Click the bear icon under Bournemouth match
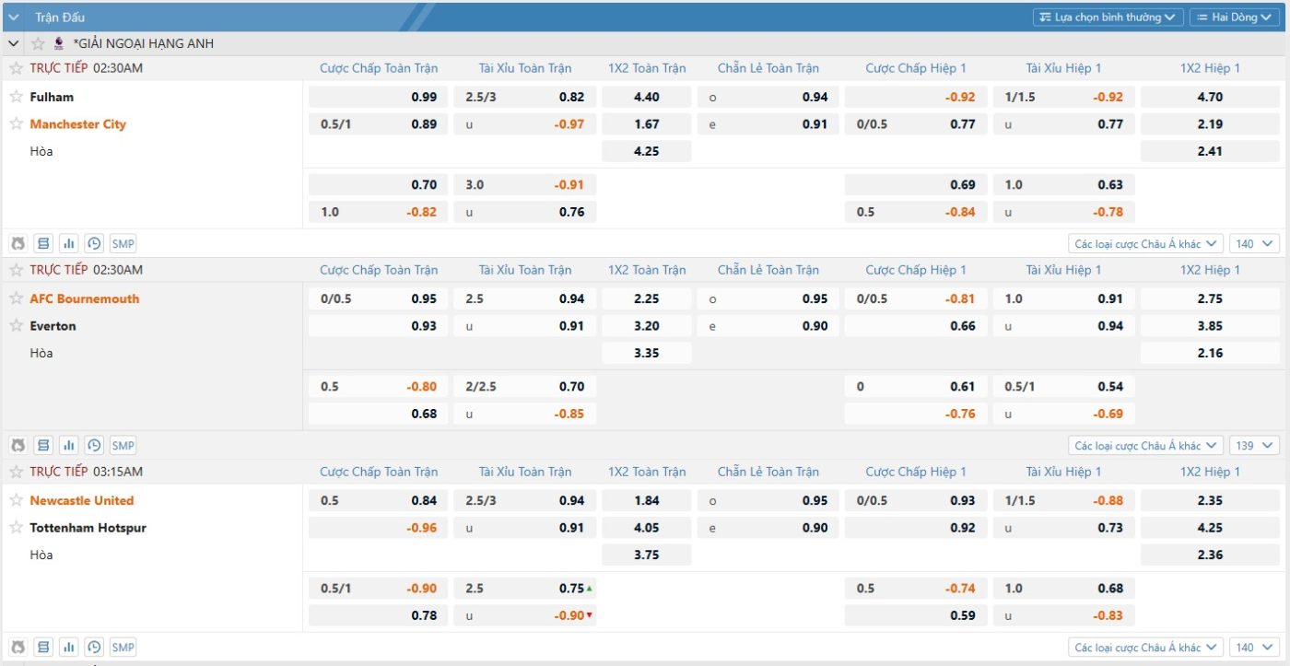The image size is (1290, 666). coord(18,446)
